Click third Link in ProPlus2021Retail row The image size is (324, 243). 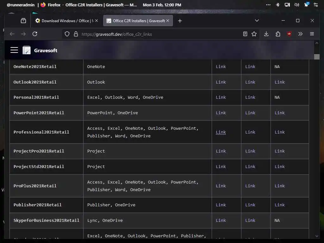point(279,186)
